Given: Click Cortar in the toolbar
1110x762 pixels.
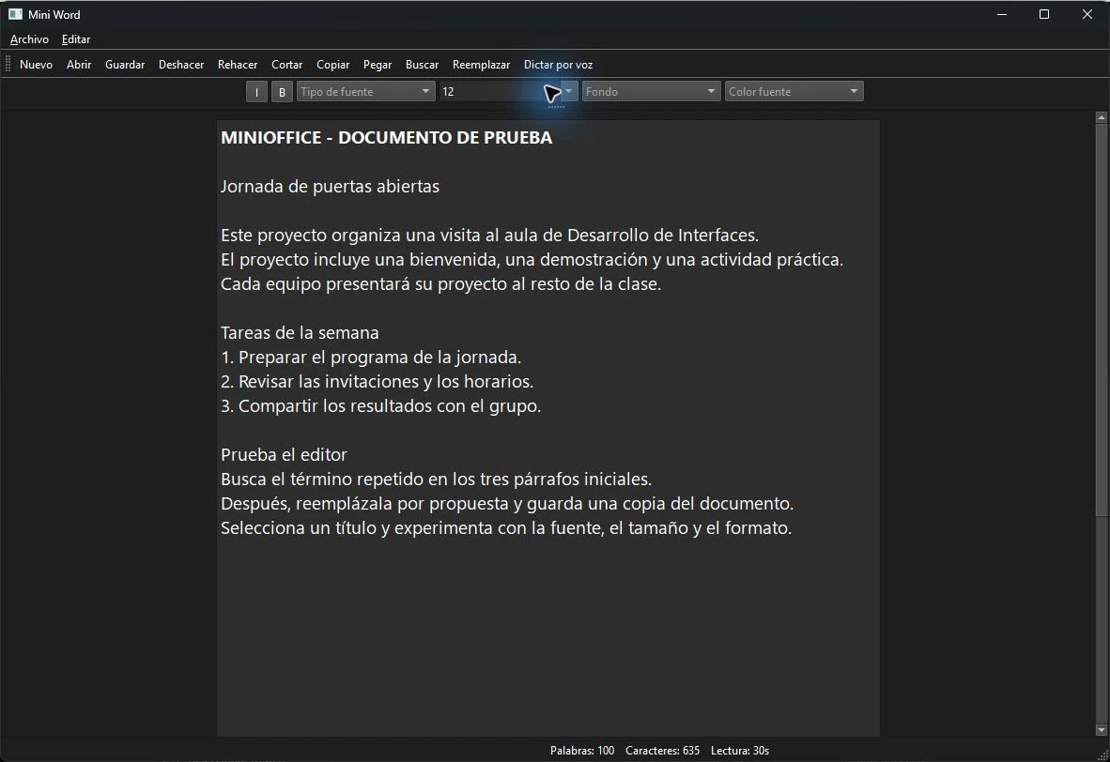Looking at the screenshot, I should click(286, 65).
